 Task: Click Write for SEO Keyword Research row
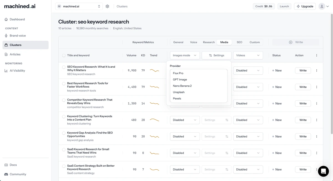303,70
